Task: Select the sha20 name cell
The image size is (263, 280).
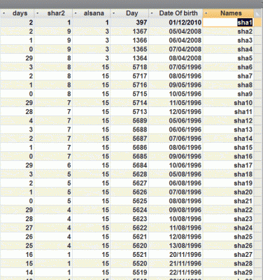Action: (228, 192)
